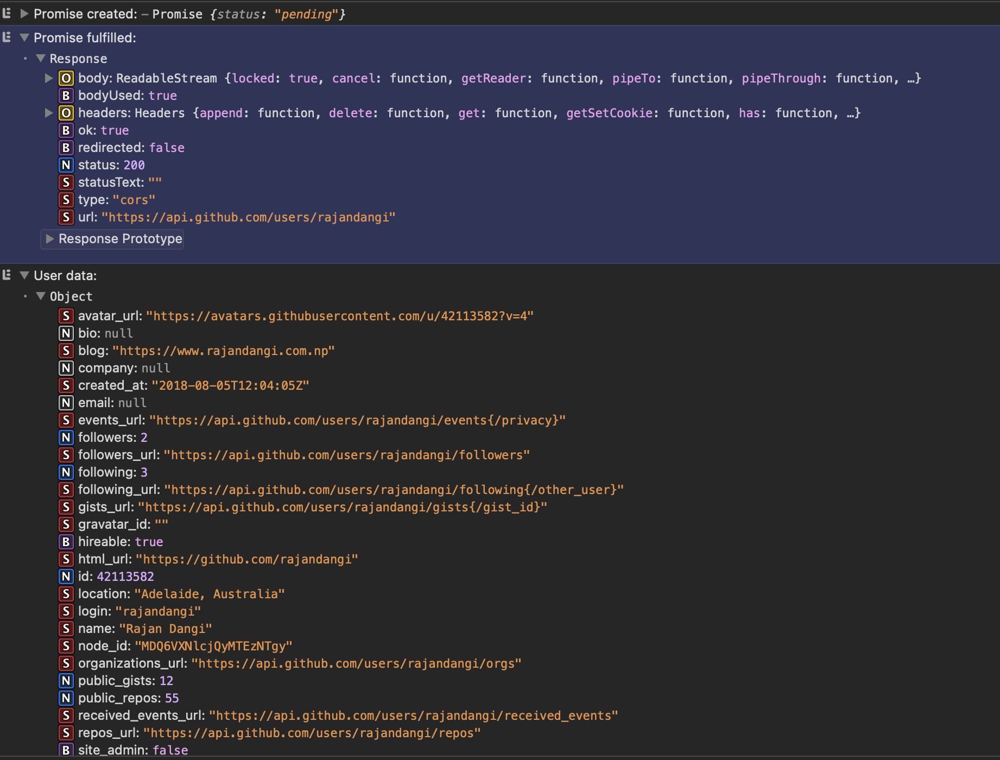Click the number icon beside followers count
Screen dimensions: 1000x760
[66, 438]
